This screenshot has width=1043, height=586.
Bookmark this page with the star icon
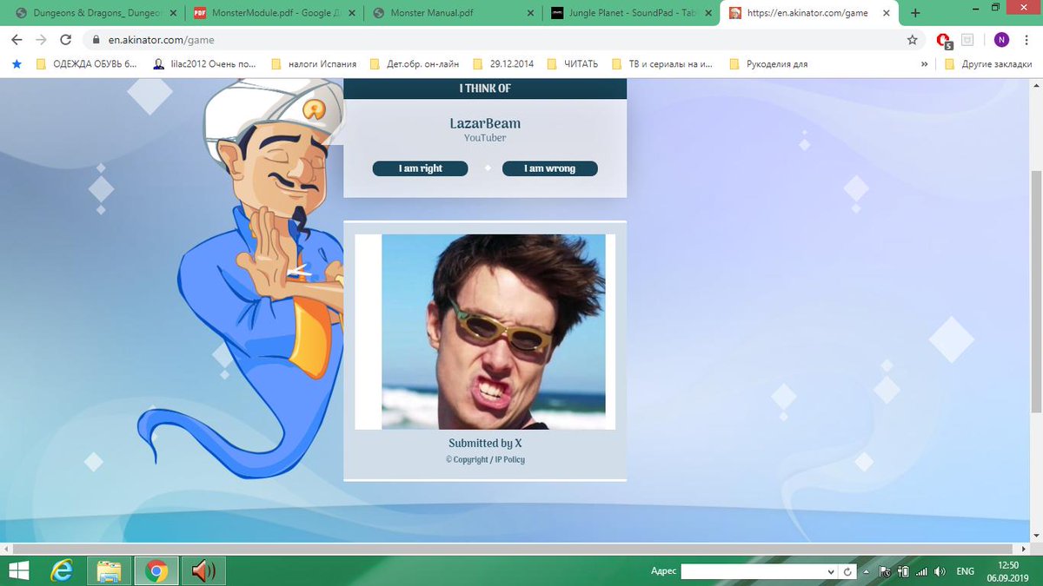coord(912,40)
